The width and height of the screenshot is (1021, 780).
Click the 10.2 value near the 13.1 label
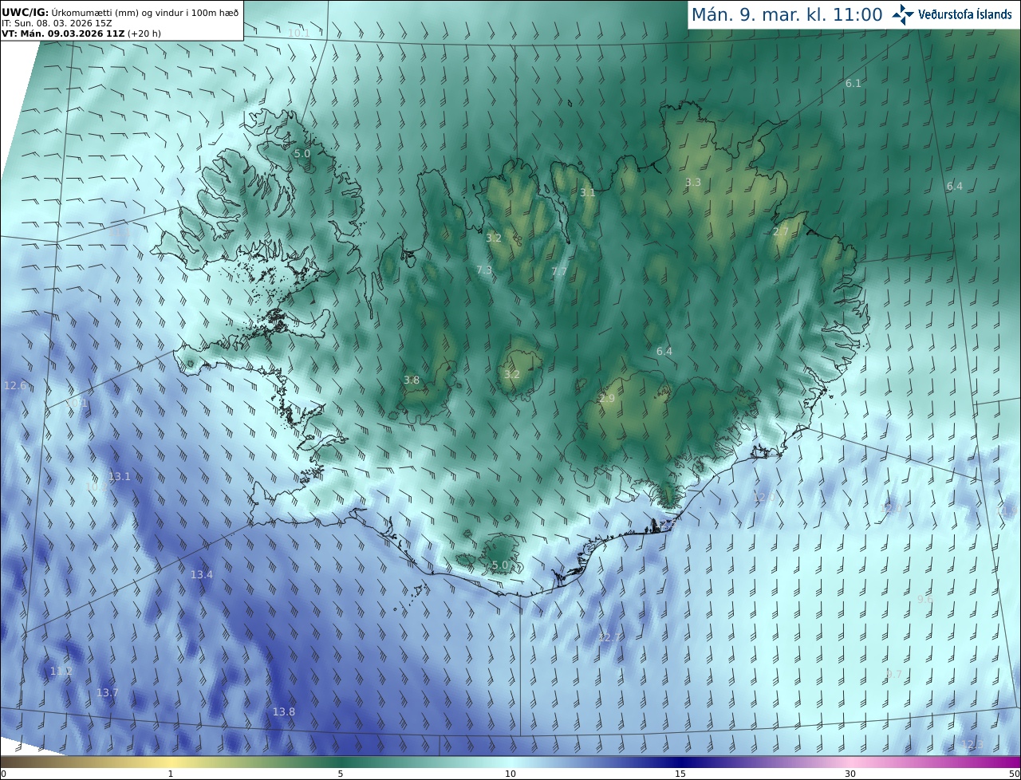point(96,486)
